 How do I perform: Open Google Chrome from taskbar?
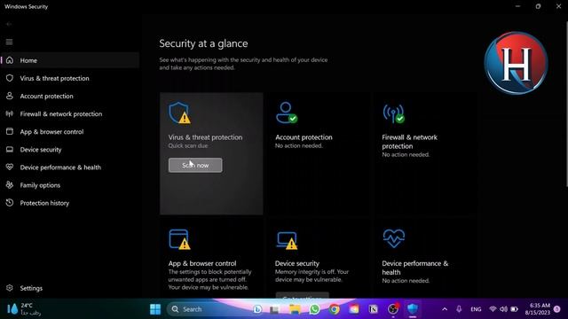coord(334,309)
